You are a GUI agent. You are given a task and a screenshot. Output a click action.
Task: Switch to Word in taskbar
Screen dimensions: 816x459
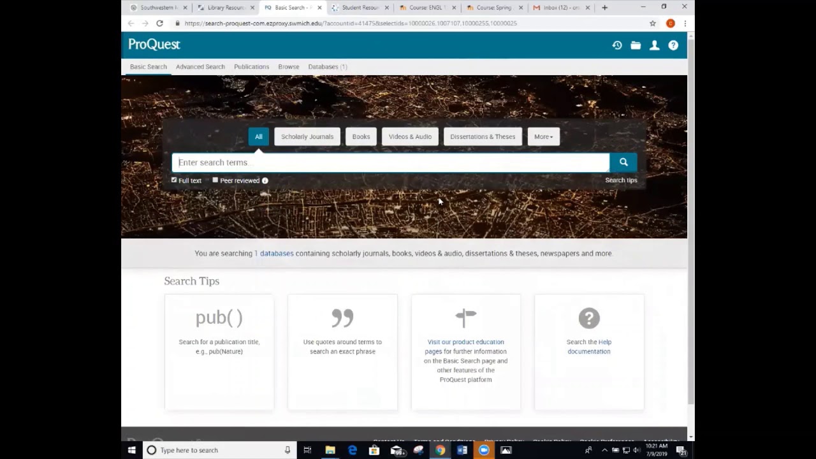462,450
